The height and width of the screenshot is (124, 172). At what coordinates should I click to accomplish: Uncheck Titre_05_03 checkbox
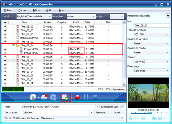[x=5, y=30]
